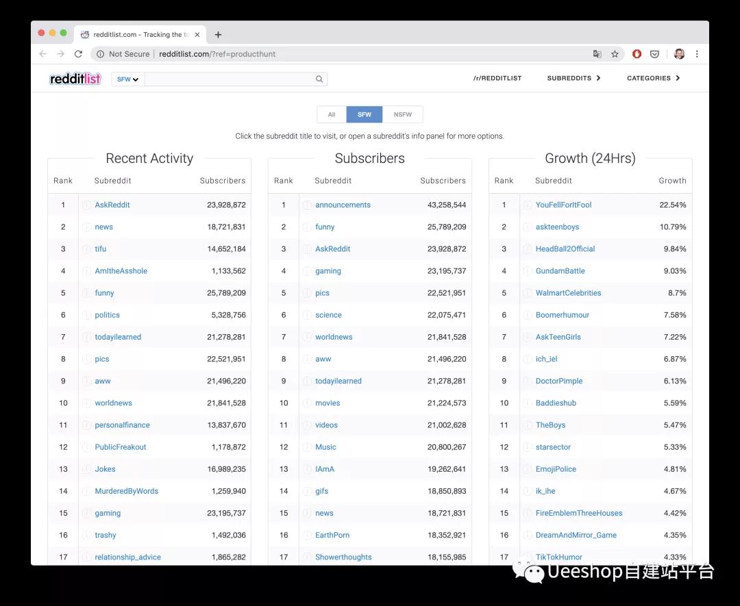
Task: Open info panel icon for announcements
Action: (x=307, y=205)
